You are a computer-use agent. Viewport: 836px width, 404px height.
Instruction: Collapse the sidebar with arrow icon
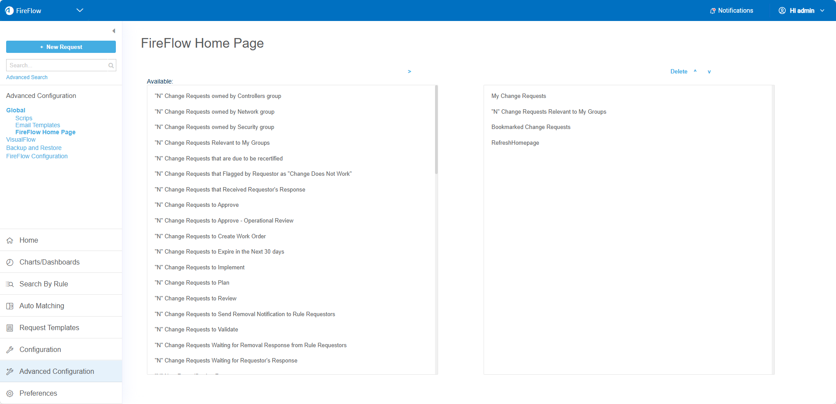coord(114,31)
